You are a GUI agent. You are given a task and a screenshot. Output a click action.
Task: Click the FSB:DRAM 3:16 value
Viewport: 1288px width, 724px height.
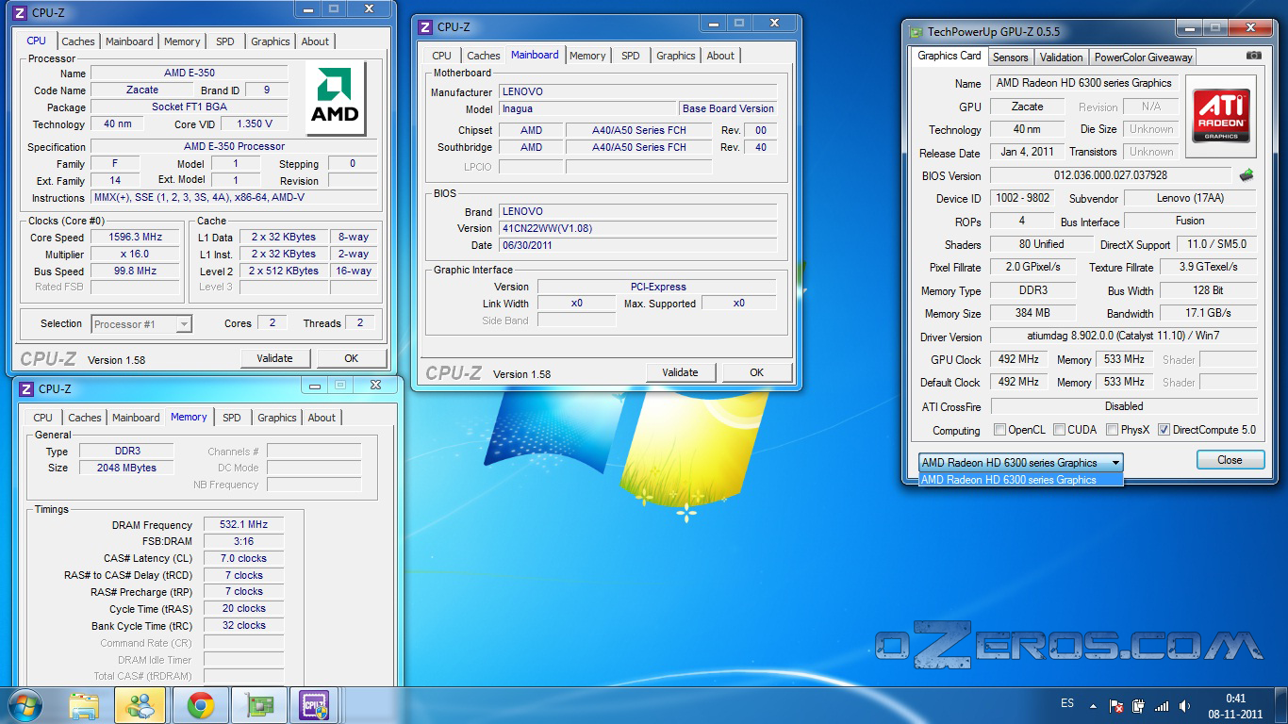tap(243, 541)
